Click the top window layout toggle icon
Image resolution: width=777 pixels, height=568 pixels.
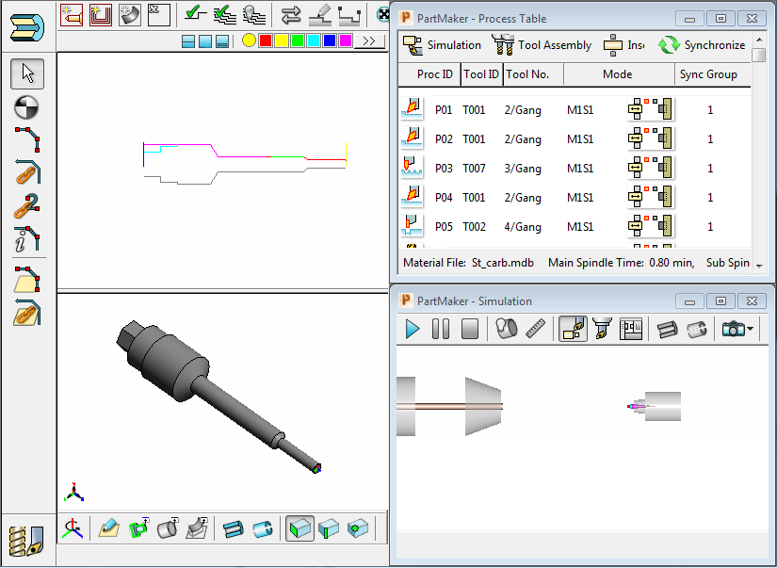[x=188, y=41]
